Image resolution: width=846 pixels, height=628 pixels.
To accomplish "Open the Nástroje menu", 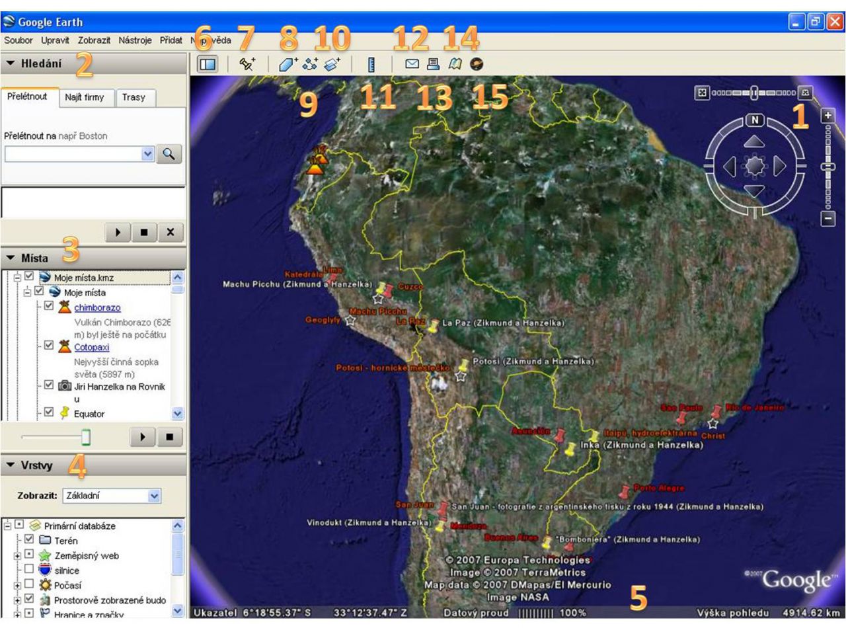I will click(135, 40).
